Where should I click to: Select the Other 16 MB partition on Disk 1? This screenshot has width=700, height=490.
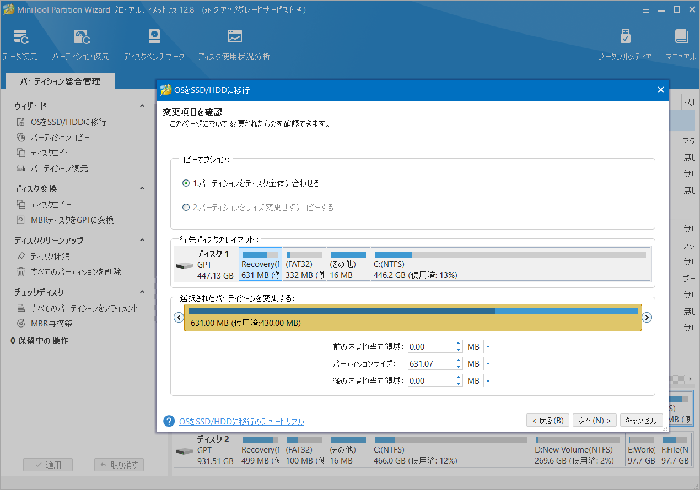pos(348,264)
